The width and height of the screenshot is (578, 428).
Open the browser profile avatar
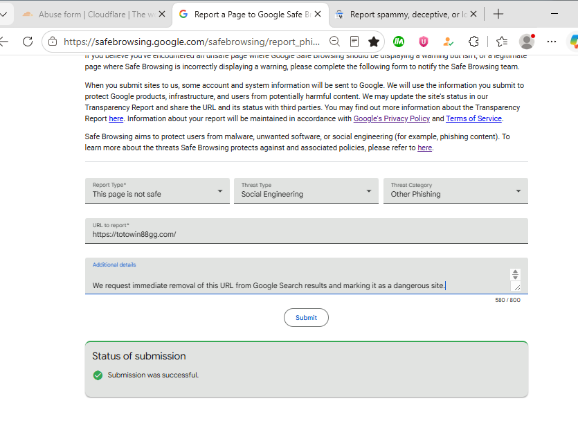tap(527, 42)
